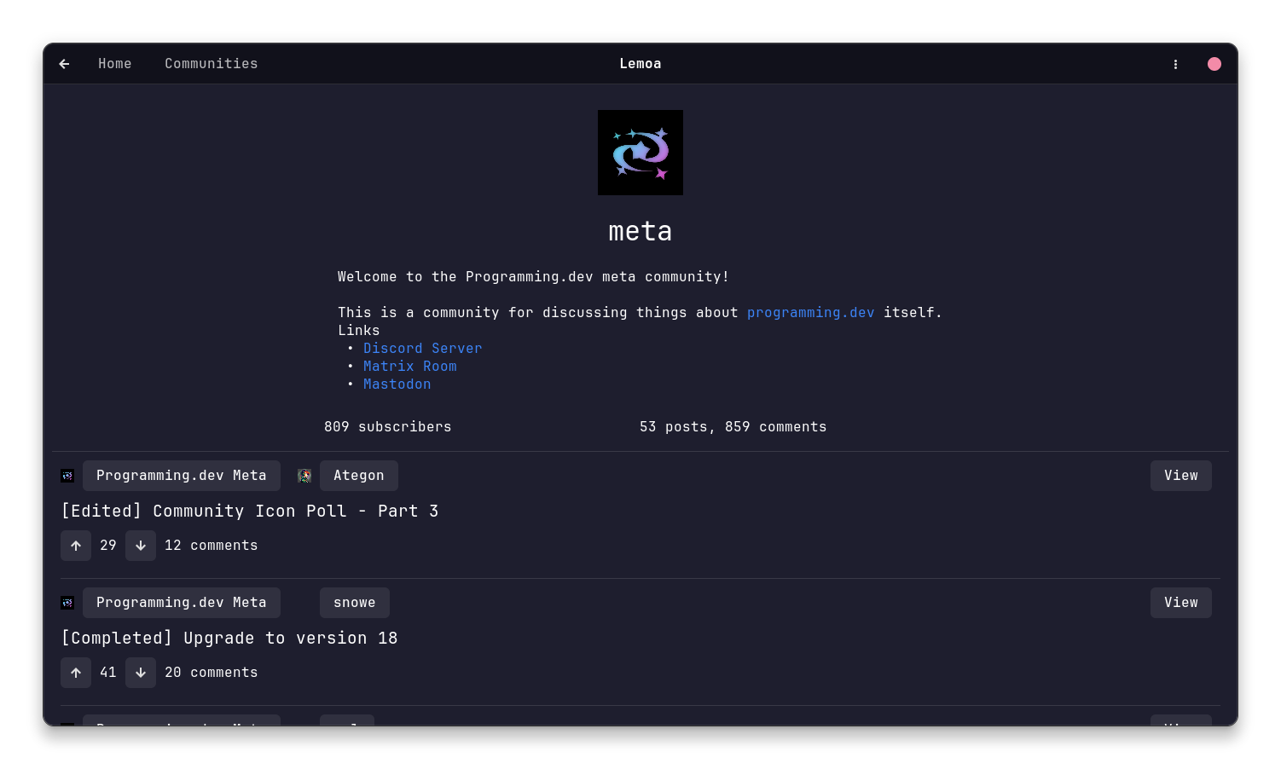
Task: Open the Communities tab
Action: [211, 64]
